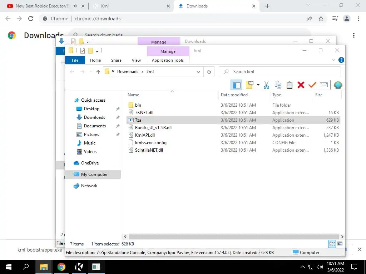Viewport: 366px width, 274px height.
Task: Open the Help question mark icon
Action: click(341, 60)
